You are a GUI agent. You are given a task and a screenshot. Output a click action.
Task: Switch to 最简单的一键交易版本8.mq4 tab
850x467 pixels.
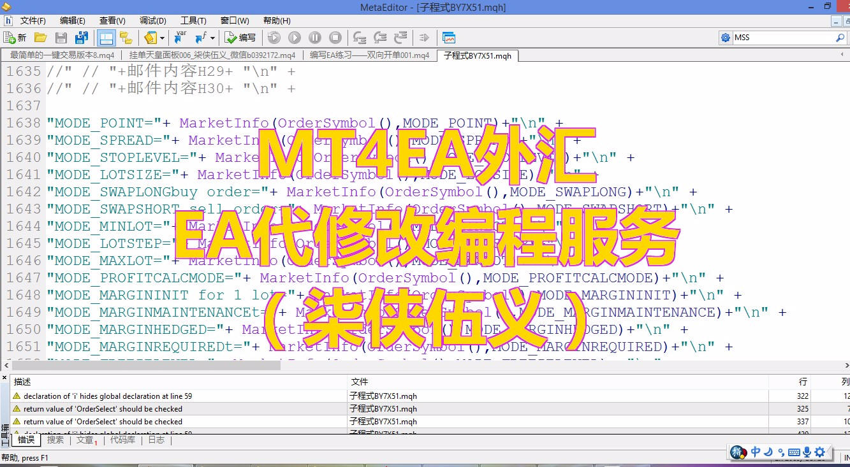pos(61,55)
